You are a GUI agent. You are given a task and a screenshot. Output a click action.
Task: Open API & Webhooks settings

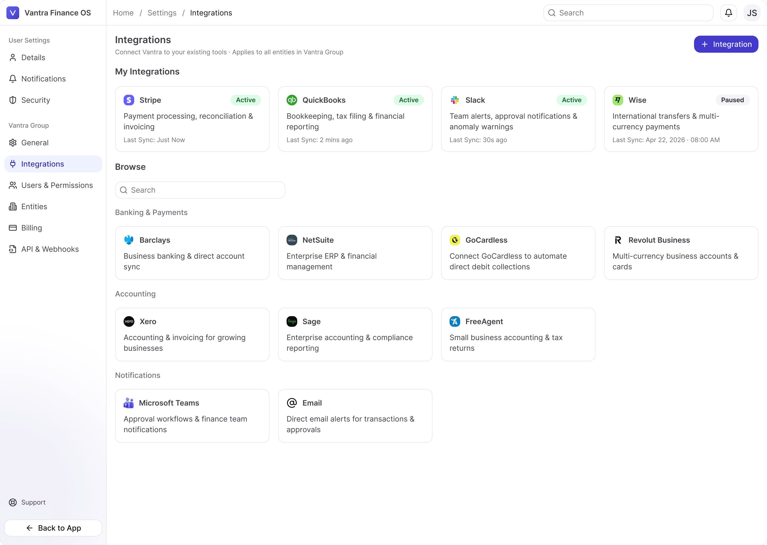[53, 249]
